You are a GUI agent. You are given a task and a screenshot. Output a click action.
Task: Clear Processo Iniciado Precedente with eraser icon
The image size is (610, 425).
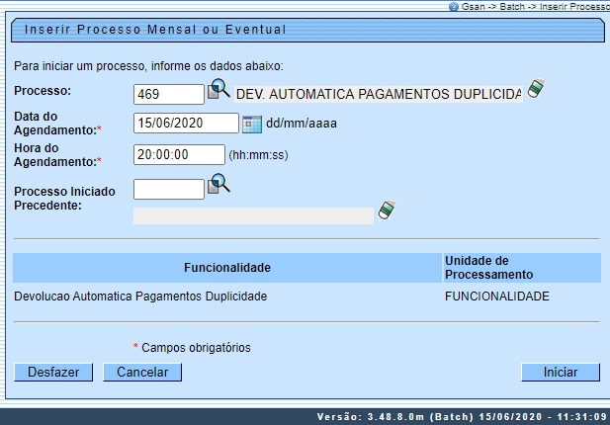click(x=388, y=210)
